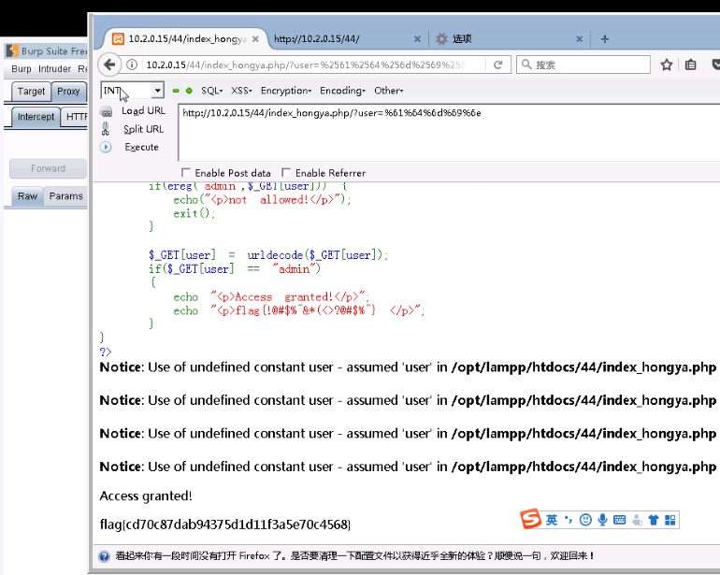Click the Execute play icon
This screenshot has height=575, width=720.
(106, 147)
